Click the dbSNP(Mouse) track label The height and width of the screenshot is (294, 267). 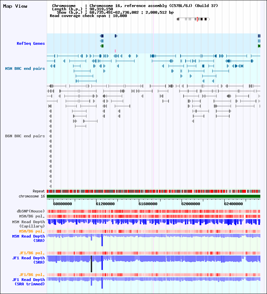31,211
